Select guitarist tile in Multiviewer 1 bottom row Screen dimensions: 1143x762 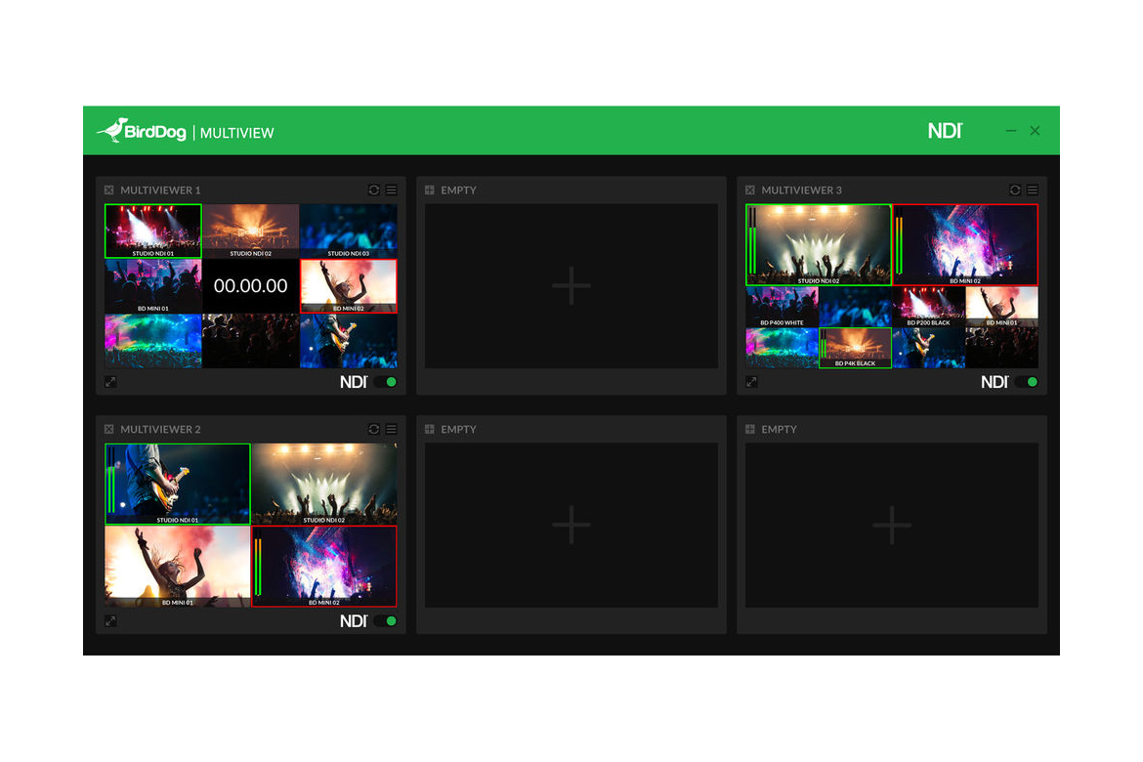pos(349,341)
